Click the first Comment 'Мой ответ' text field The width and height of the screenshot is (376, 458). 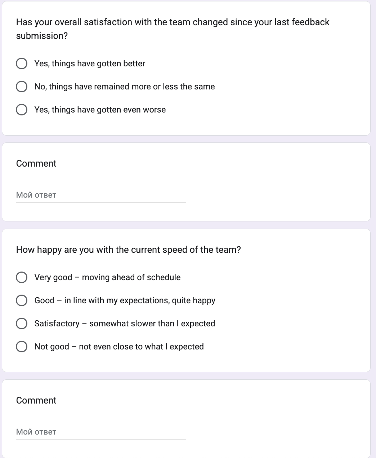pyautogui.click(x=101, y=195)
